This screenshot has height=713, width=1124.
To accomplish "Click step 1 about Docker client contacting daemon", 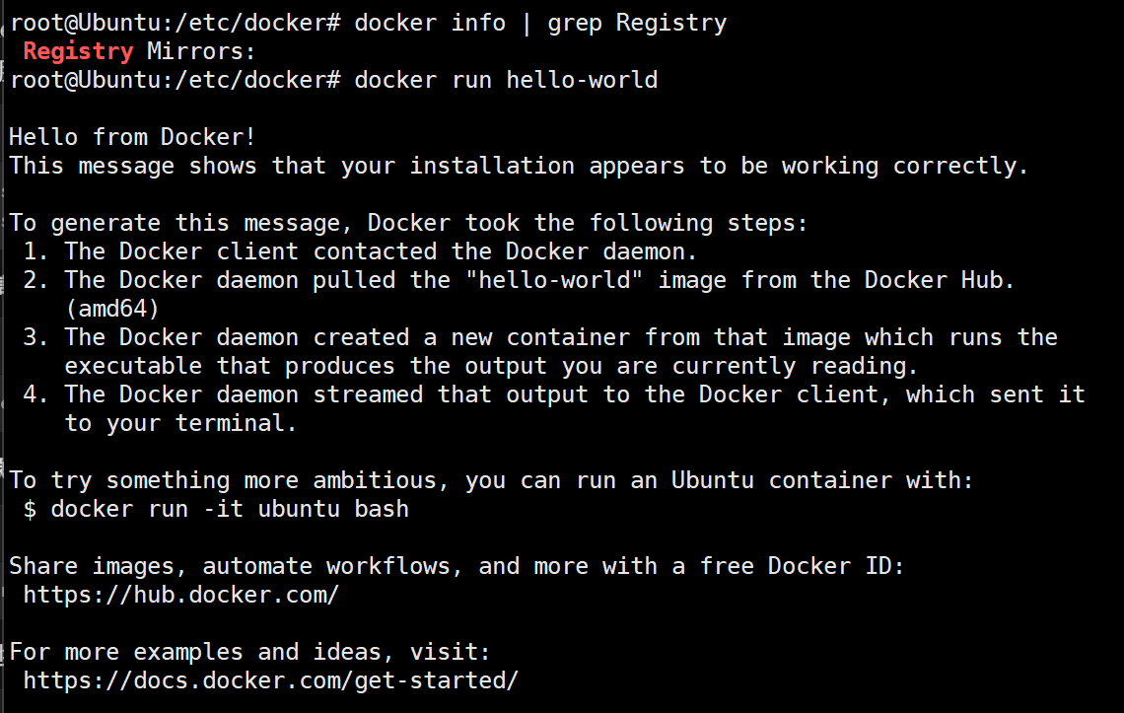I will pos(360,251).
